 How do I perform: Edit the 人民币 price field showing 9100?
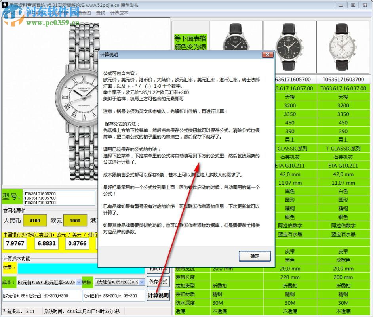(x=35, y=220)
